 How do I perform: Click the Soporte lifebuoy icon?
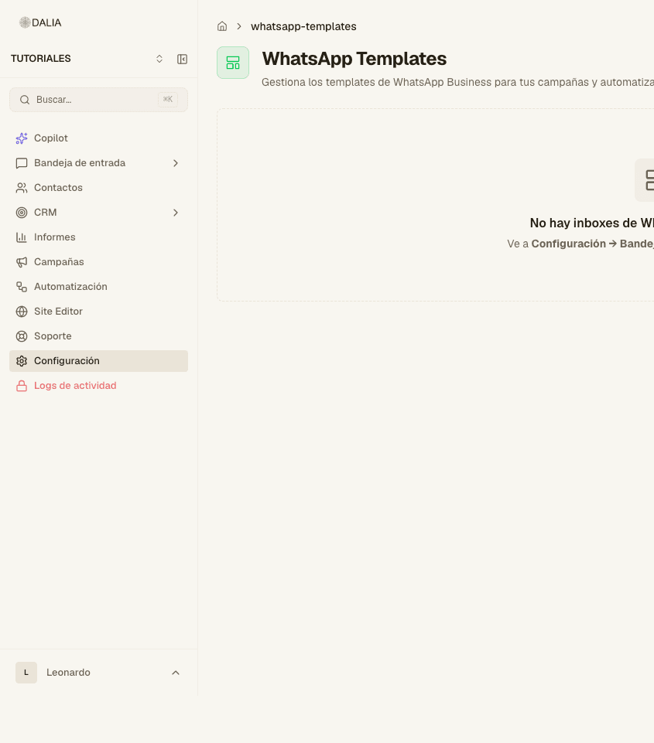pos(22,336)
